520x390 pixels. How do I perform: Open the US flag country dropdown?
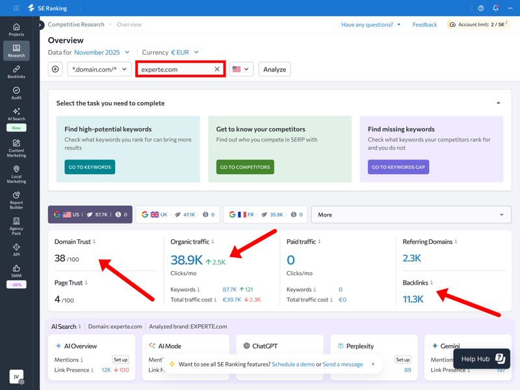[241, 69]
